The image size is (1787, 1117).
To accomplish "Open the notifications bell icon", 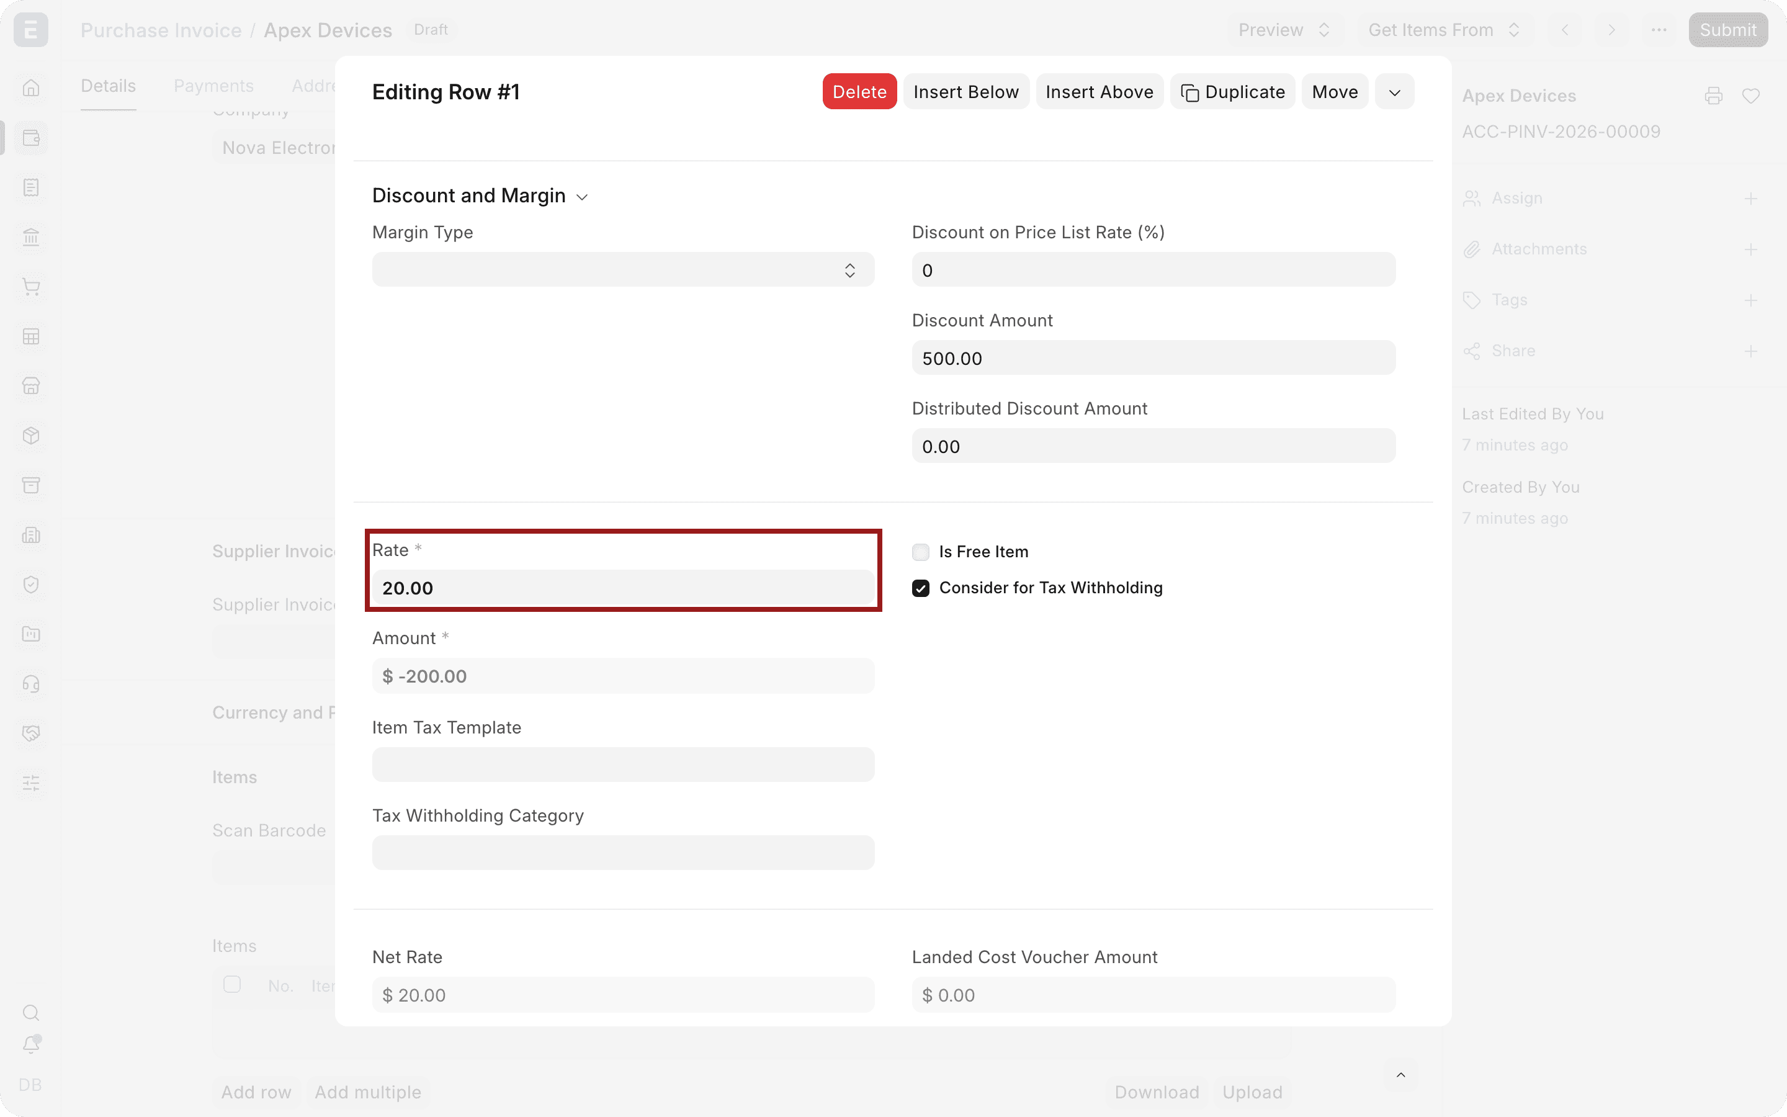I will point(31,1044).
